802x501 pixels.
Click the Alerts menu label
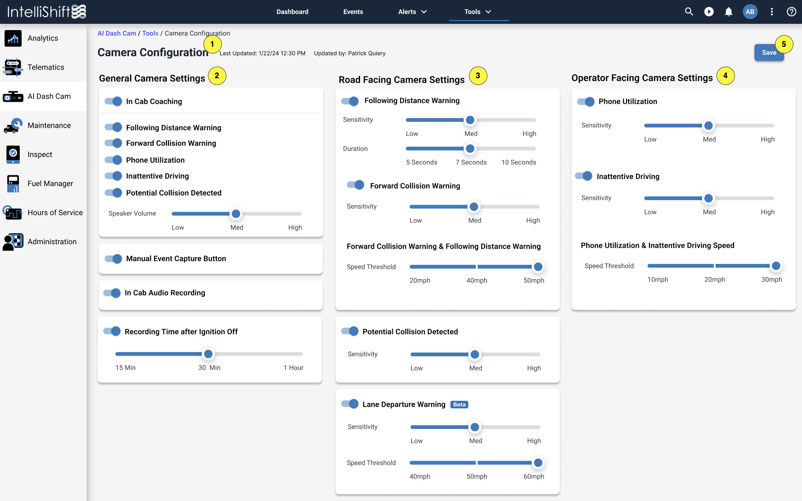pyautogui.click(x=407, y=12)
